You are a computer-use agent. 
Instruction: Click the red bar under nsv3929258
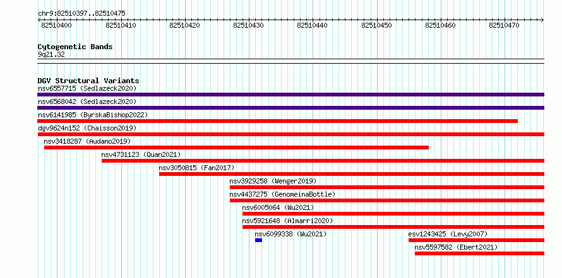[387, 187]
